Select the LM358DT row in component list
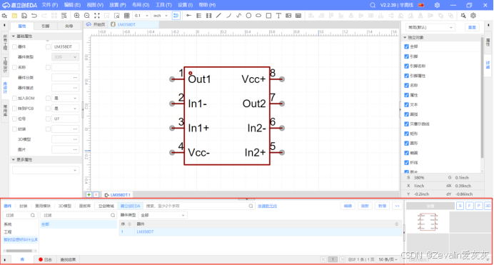494x265 pixels. [x=261, y=232]
